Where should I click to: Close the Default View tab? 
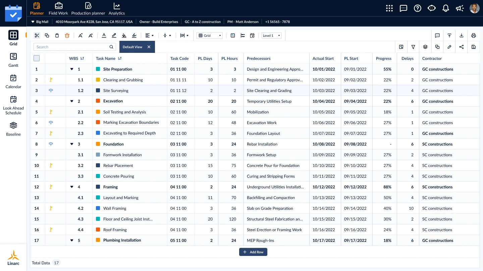149,47
